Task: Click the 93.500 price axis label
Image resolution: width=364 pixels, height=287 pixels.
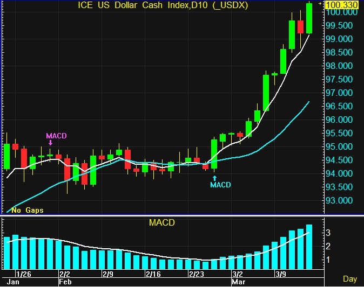Action: [339, 187]
